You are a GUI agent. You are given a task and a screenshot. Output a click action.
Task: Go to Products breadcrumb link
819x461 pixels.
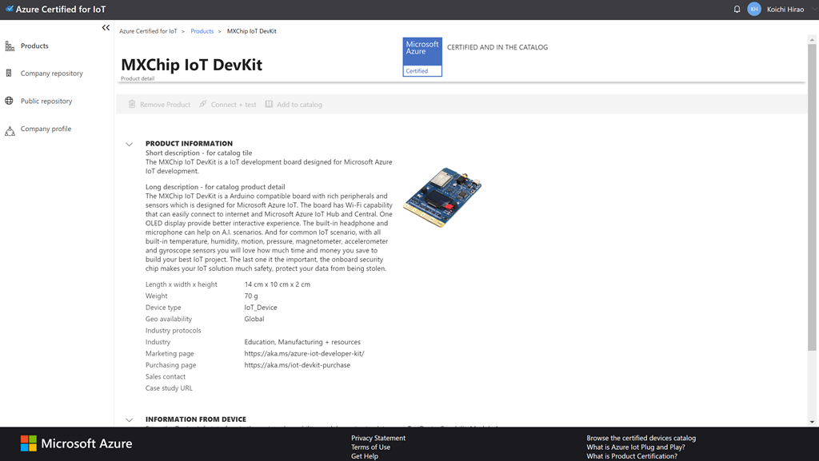[202, 31]
